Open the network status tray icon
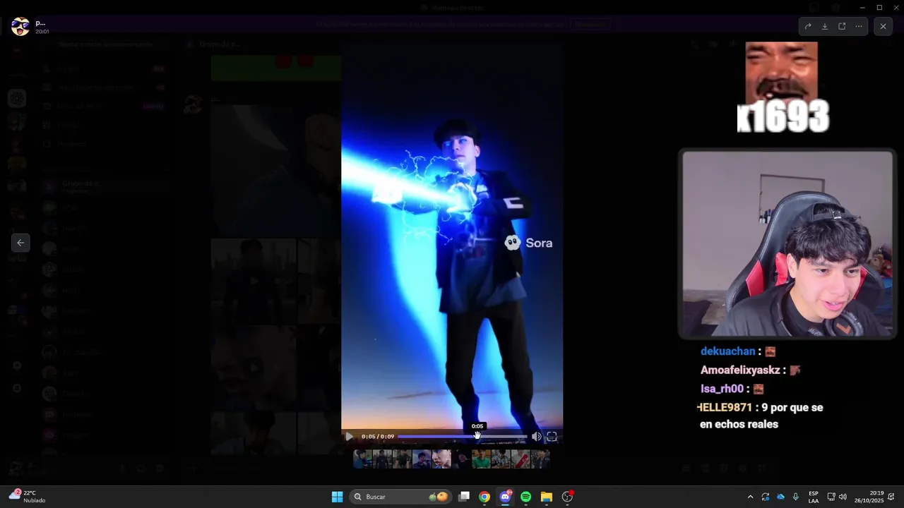904x508 pixels. 831,497
